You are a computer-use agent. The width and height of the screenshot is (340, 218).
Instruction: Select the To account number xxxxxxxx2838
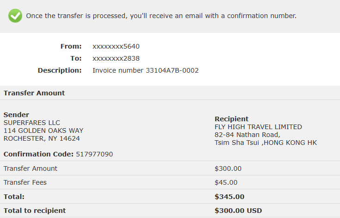[x=116, y=58]
